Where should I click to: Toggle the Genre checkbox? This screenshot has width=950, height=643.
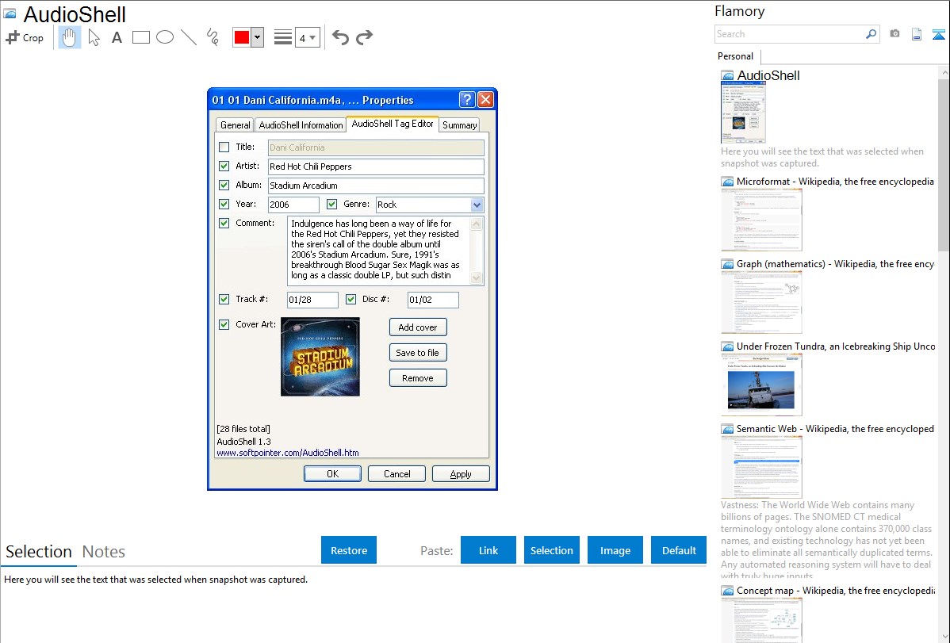coord(332,205)
